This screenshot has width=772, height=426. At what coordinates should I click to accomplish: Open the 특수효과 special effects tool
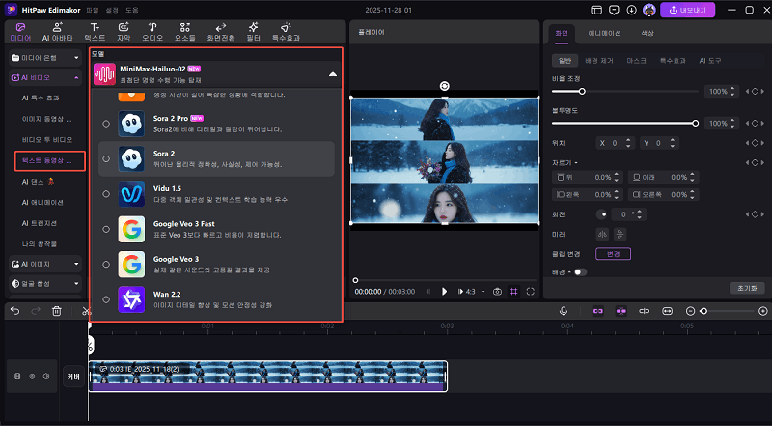coord(286,32)
